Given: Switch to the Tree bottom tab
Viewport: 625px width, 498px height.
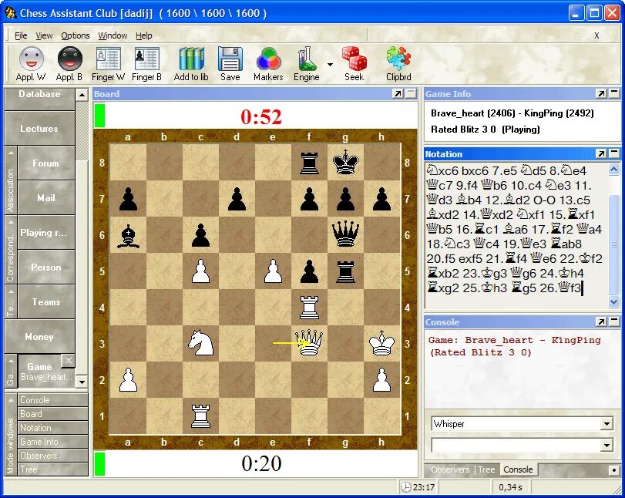Looking at the screenshot, I should click(486, 469).
